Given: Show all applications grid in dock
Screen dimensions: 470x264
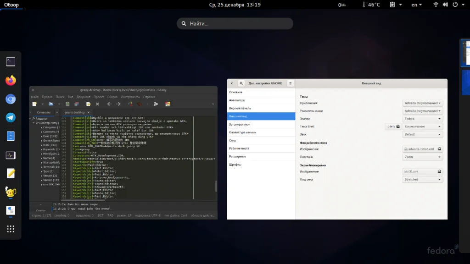Looking at the screenshot, I should pyautogui.click(x=11, y=229).
